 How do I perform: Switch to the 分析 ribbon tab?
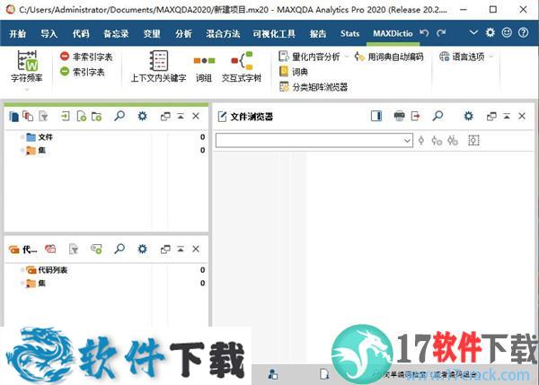[183, 34]
